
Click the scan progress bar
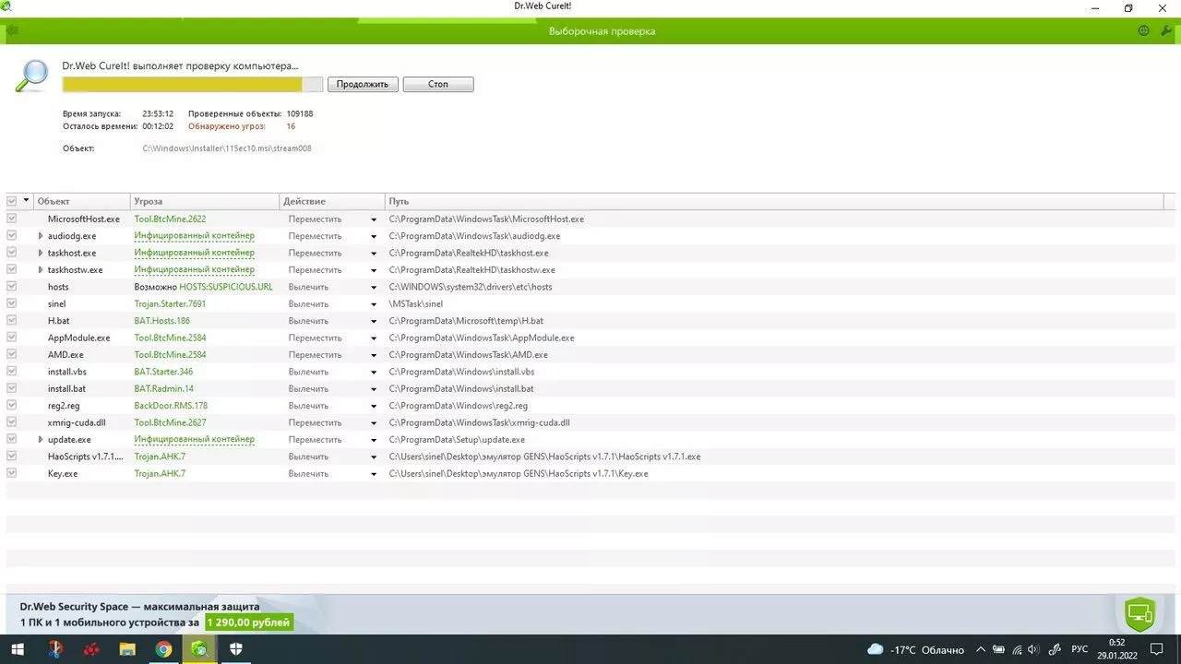pos(193,84)
